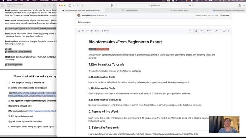Click '3. Add figures between text' in PDF
Screen dimensions: 246x138
20,116
